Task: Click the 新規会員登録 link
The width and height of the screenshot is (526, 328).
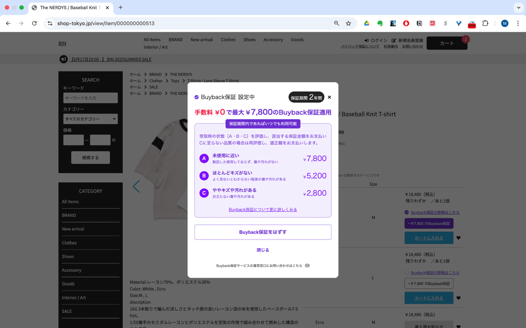Action: click(407, 40)
